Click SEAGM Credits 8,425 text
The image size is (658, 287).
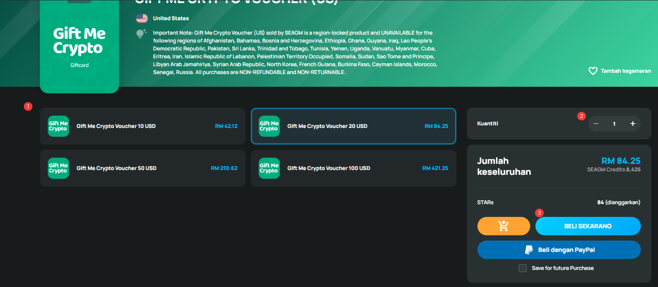pos(614,170)
